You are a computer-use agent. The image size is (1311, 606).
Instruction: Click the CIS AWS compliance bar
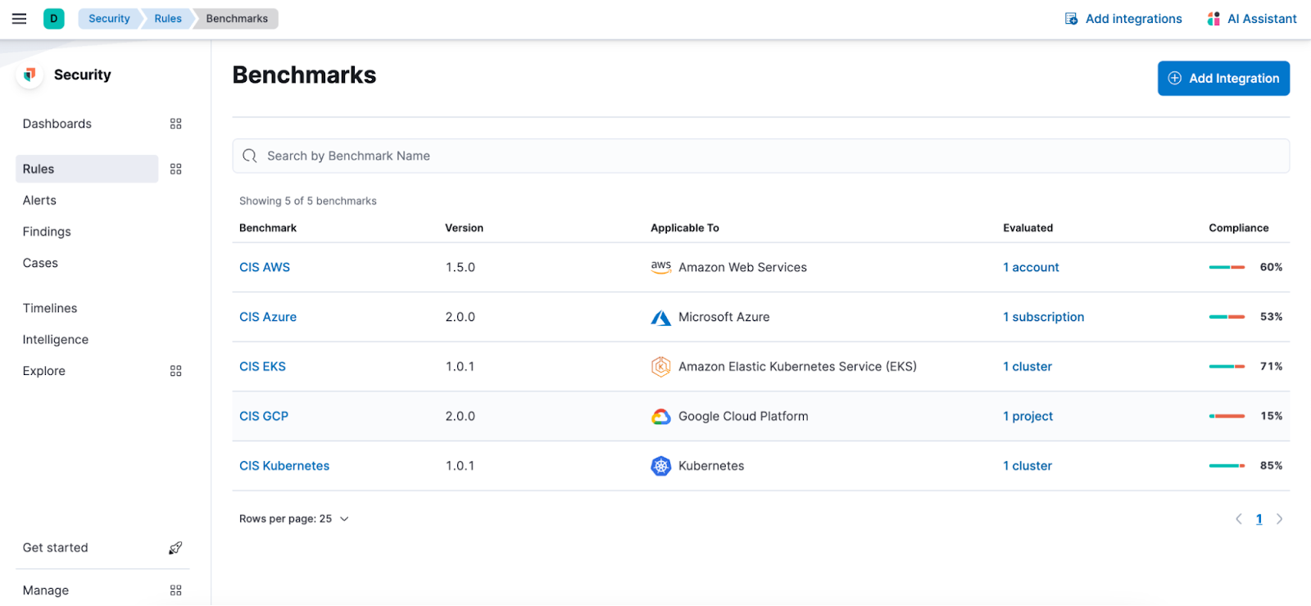point(1227,267)
